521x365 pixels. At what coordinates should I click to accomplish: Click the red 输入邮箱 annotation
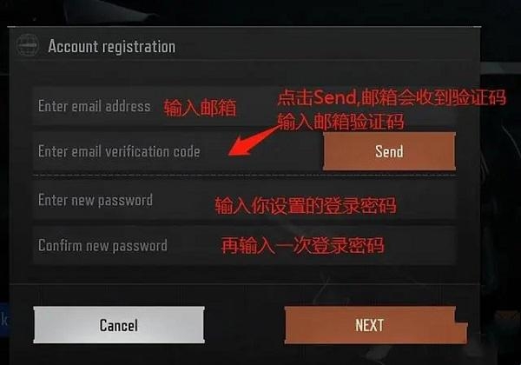tap(200, 108)
